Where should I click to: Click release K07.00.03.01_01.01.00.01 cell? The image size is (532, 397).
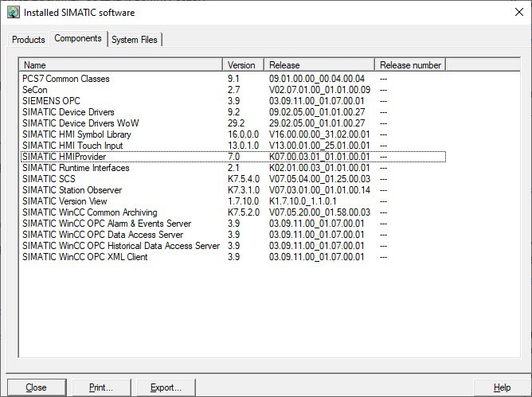point(319,157)
